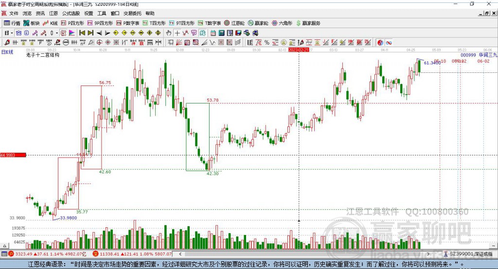498x269 pixels.
Task: Open the 9P四方形 tool
Action: pos(100,23)
